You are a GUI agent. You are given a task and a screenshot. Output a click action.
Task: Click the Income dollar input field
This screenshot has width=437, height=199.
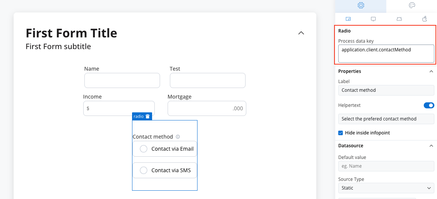pyautogui.click(x=119, y=108)
